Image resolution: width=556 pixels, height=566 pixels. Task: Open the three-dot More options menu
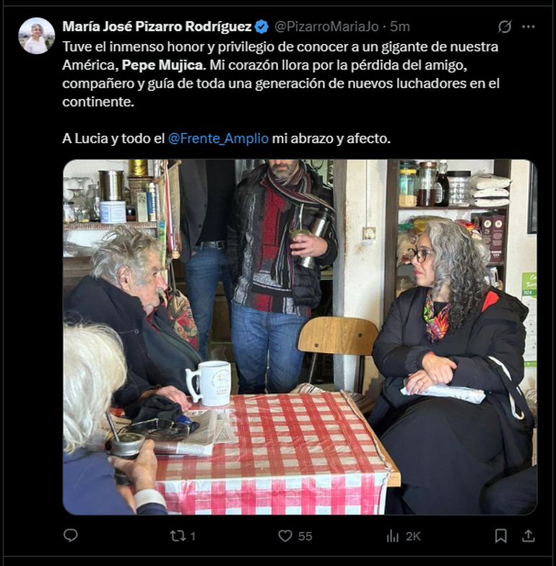(529, 27)
